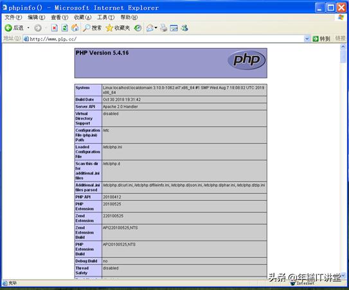Click the Additional .ini files parsed label
The height and width of the screenshot is (290, 349).
click(x=87, y=187)
